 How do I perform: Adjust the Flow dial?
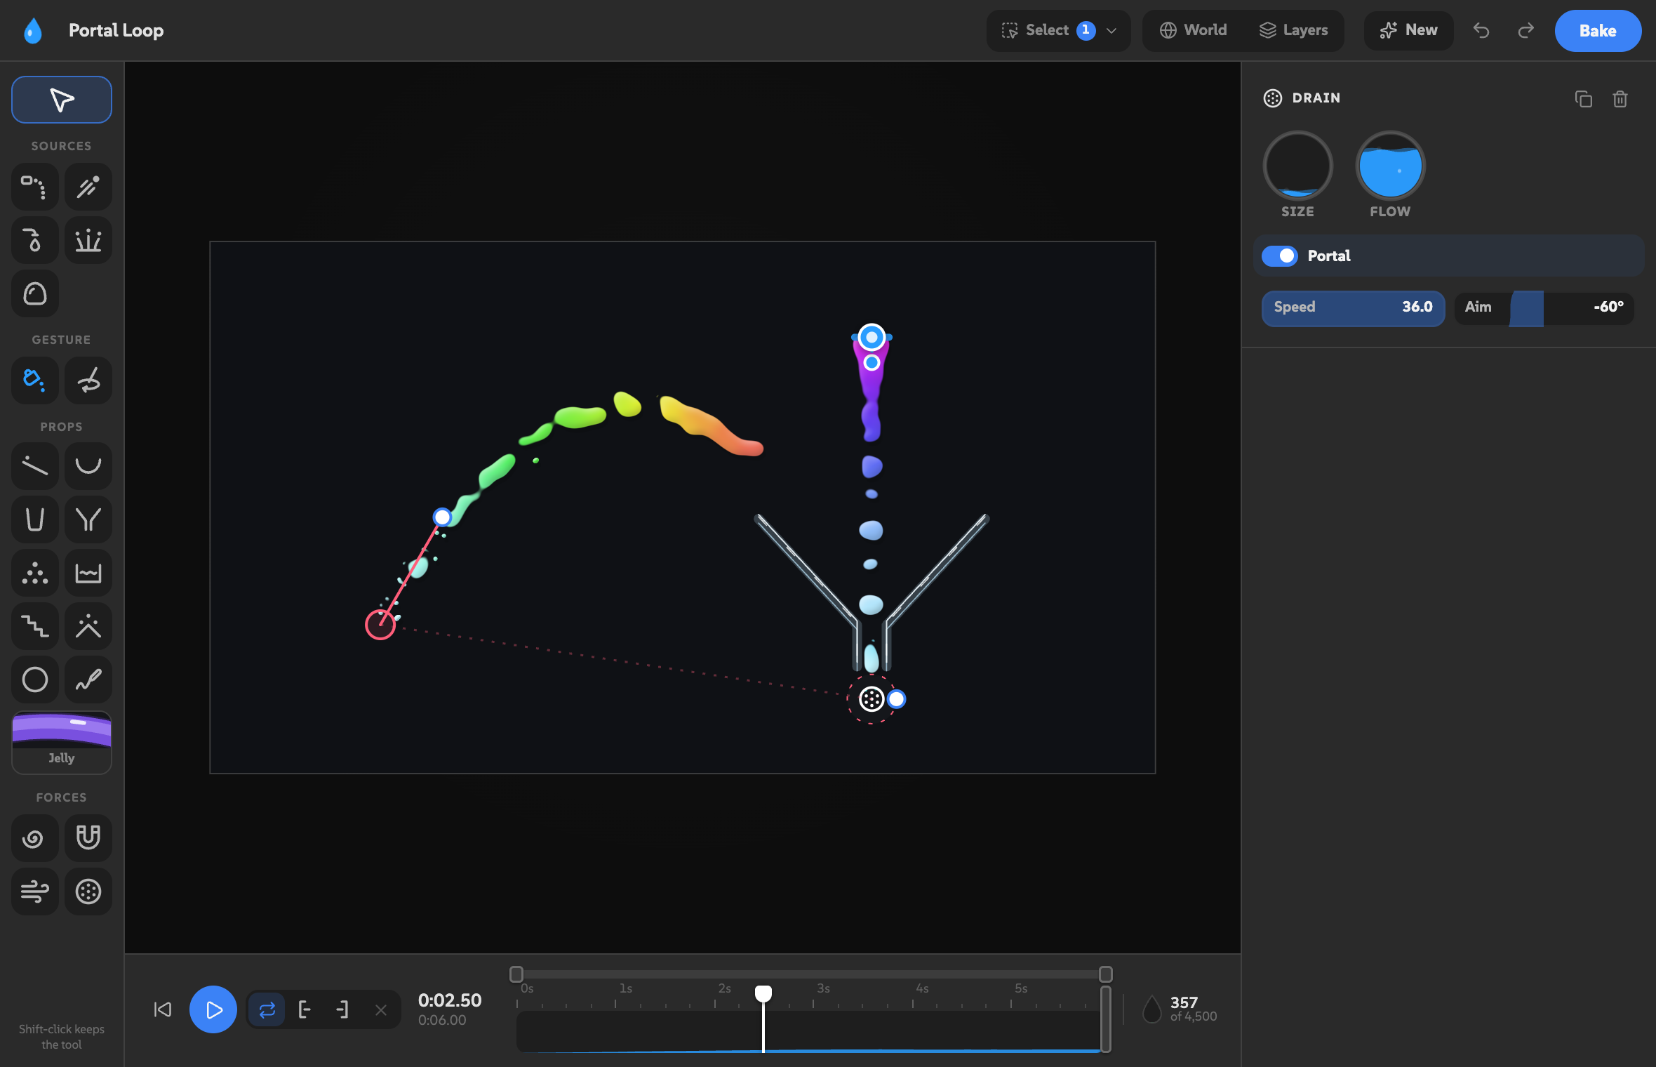click(1390, 166)
